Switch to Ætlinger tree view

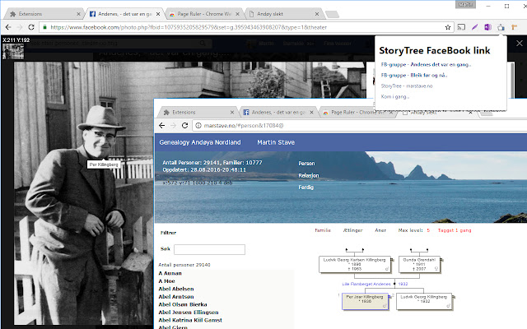pyautogui.click(x=352, y=230)
